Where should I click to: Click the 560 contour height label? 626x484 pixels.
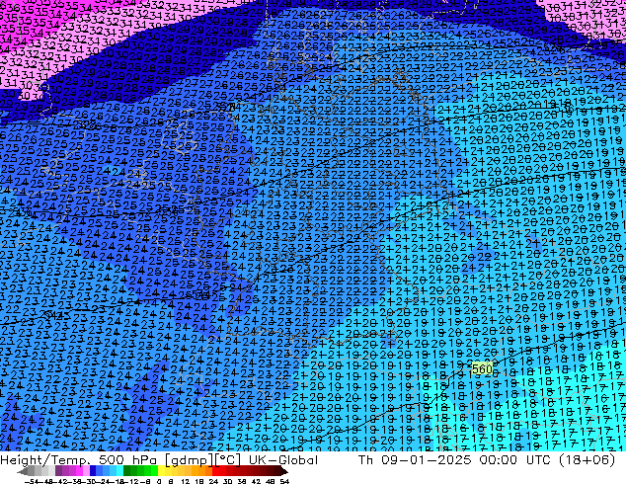pos(482,368)
